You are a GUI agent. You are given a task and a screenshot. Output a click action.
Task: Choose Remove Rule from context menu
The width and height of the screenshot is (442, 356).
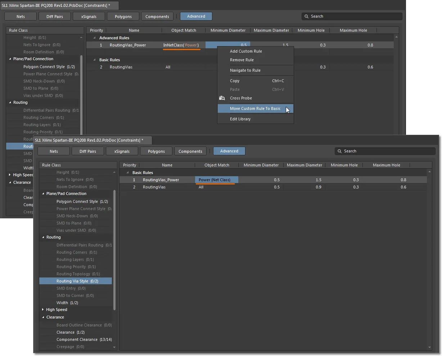coord(242,60)
